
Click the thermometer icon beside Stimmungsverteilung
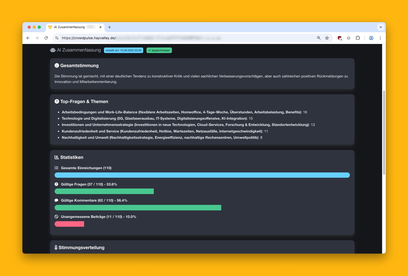(56, 248)
